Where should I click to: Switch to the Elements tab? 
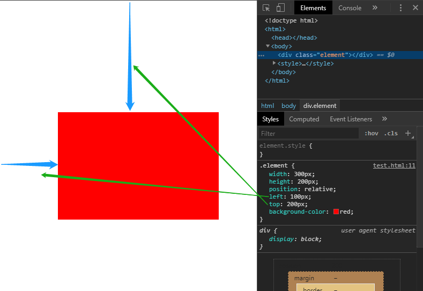coord(313,8)
